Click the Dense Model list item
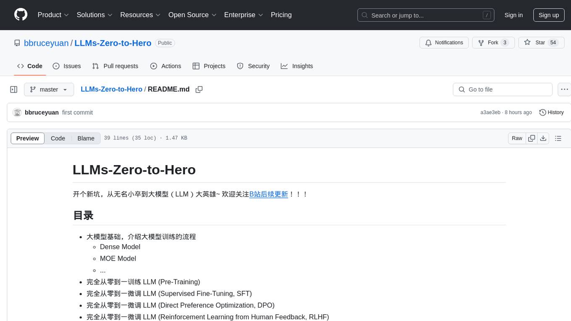This screenshot has height=321, width=571. tap(120, 247)
